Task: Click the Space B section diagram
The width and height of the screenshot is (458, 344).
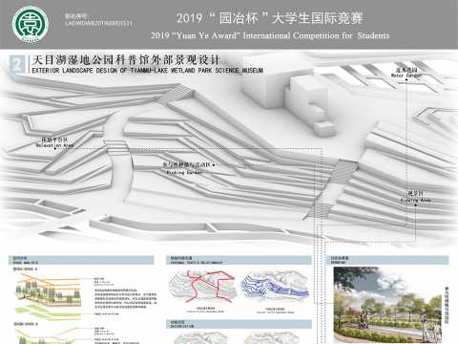Action: click(x=48, y=336)
